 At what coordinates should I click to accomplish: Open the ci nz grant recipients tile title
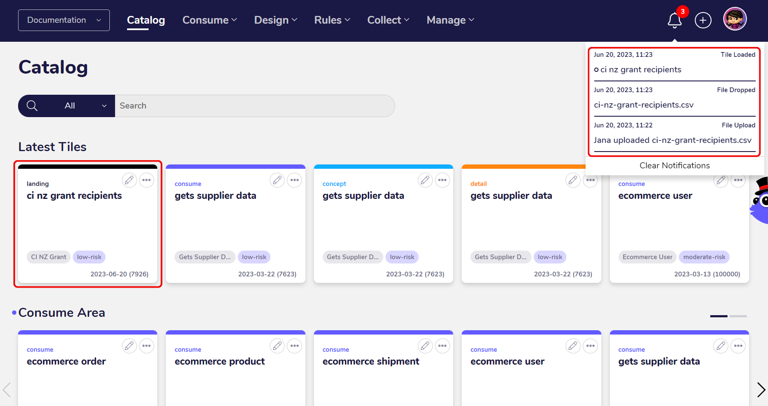click(x=74, y=195)
